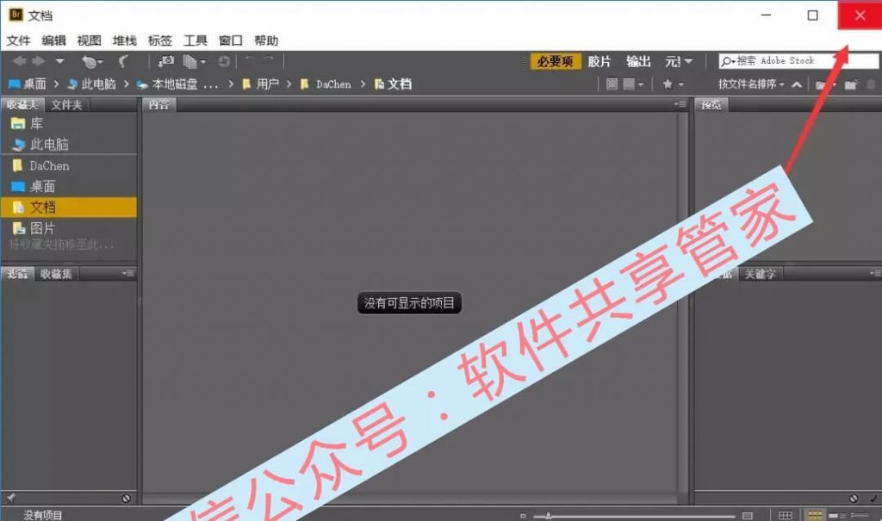Click the Open in Camera Raw icon
The image size is (882, 521).
point(224,61)
